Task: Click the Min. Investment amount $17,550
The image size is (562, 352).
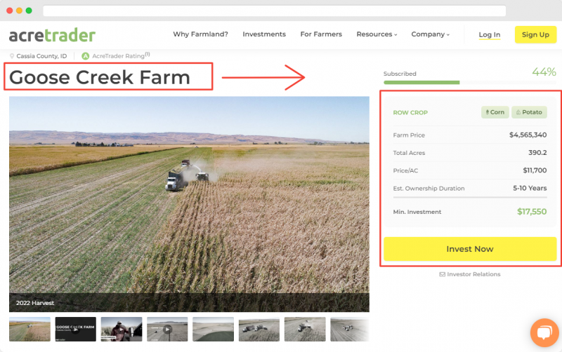Action: click(x=532, y=212)
